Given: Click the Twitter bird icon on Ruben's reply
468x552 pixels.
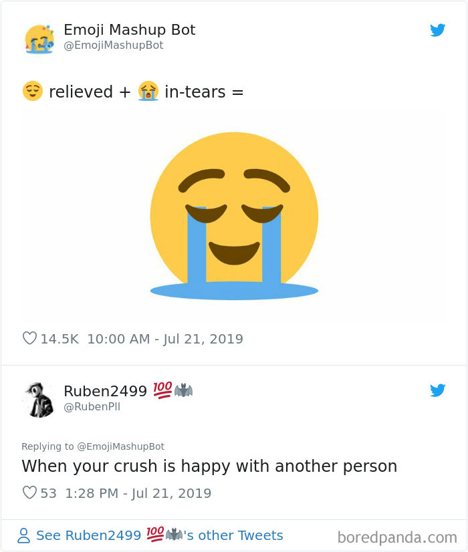Looking at the screenshot, I should pyautogui.click(x=438, y=390).
